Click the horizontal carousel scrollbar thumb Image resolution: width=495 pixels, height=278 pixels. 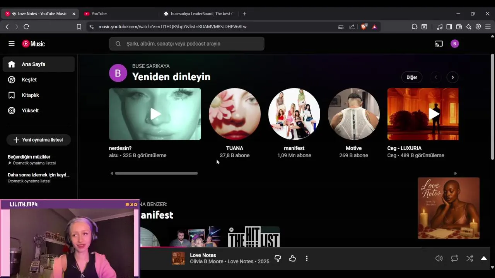(x=156, y=173)
